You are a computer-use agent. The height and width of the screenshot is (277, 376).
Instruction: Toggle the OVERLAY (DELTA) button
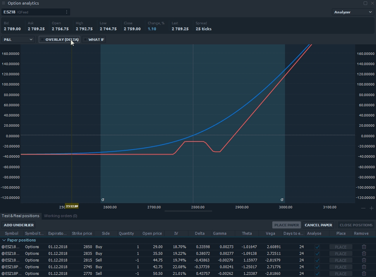tap(59, 39)
